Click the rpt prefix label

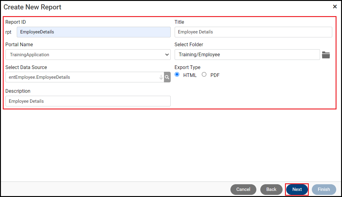(9, 32)
